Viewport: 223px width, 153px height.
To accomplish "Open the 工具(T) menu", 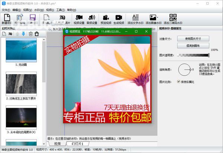I will pyautogui.click(x=61, y=10).
